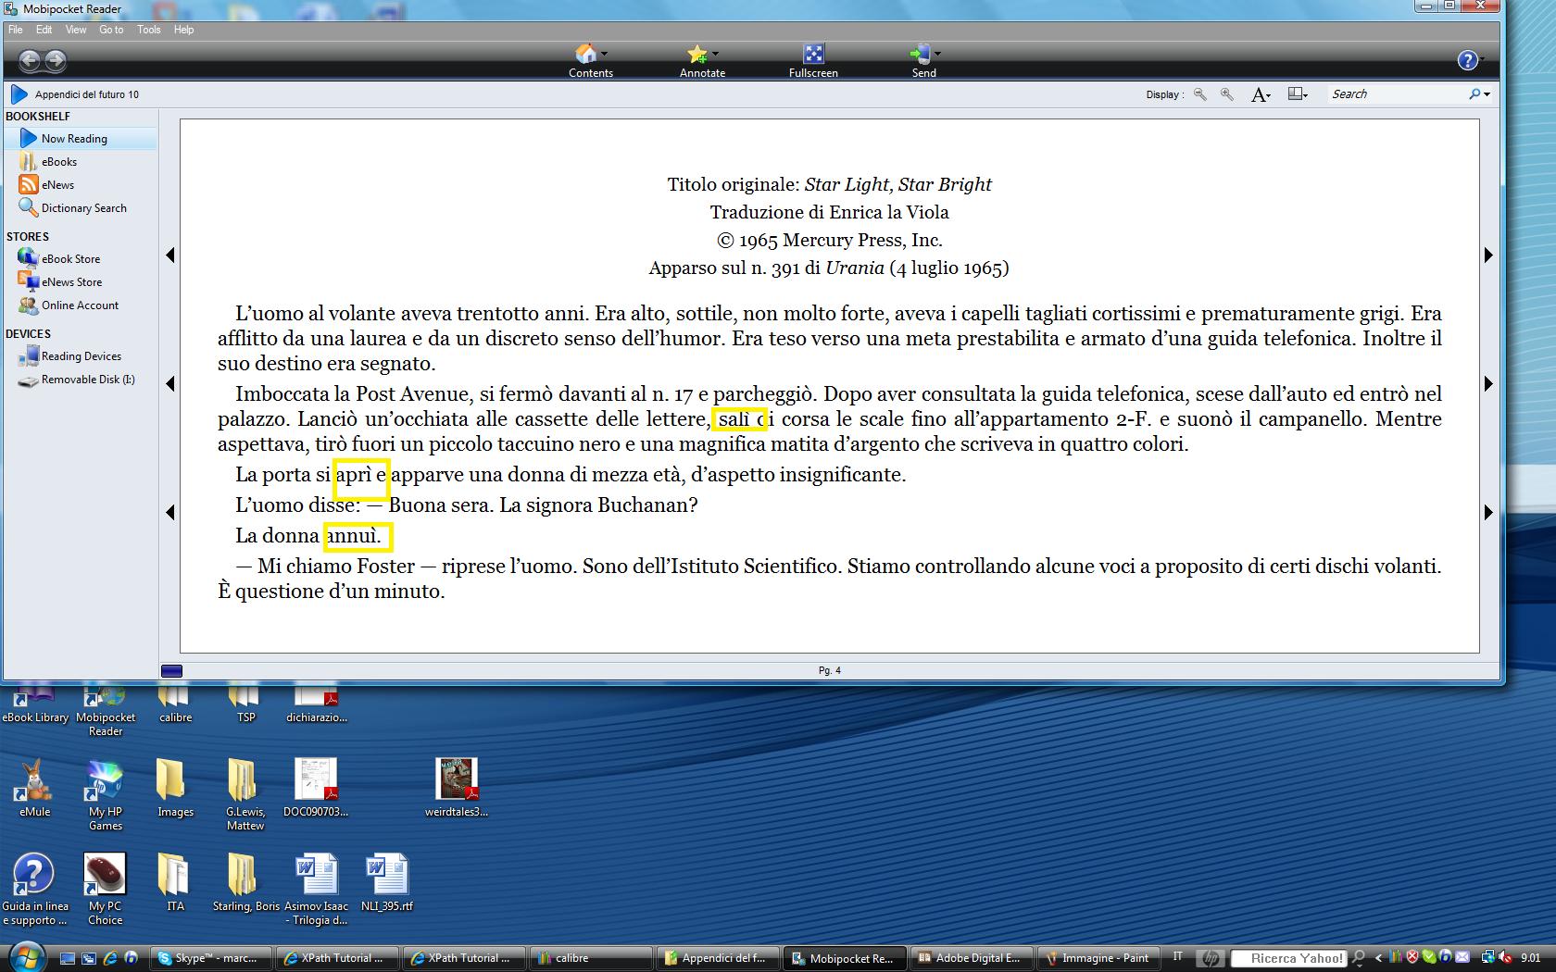
Task: Select the calibre folder on desktop
Action: coord(175,704)
